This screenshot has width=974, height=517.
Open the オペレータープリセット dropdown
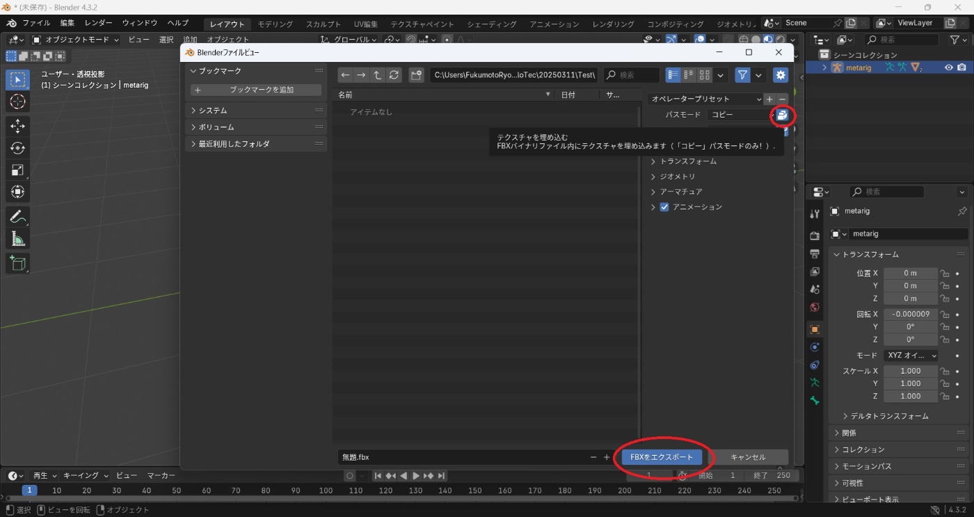(x=705, y=100)
